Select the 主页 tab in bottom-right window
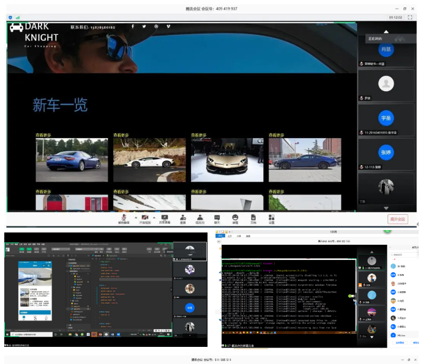Image resolution: width=423 pixels, height=364 pixels. coord(230,236)
